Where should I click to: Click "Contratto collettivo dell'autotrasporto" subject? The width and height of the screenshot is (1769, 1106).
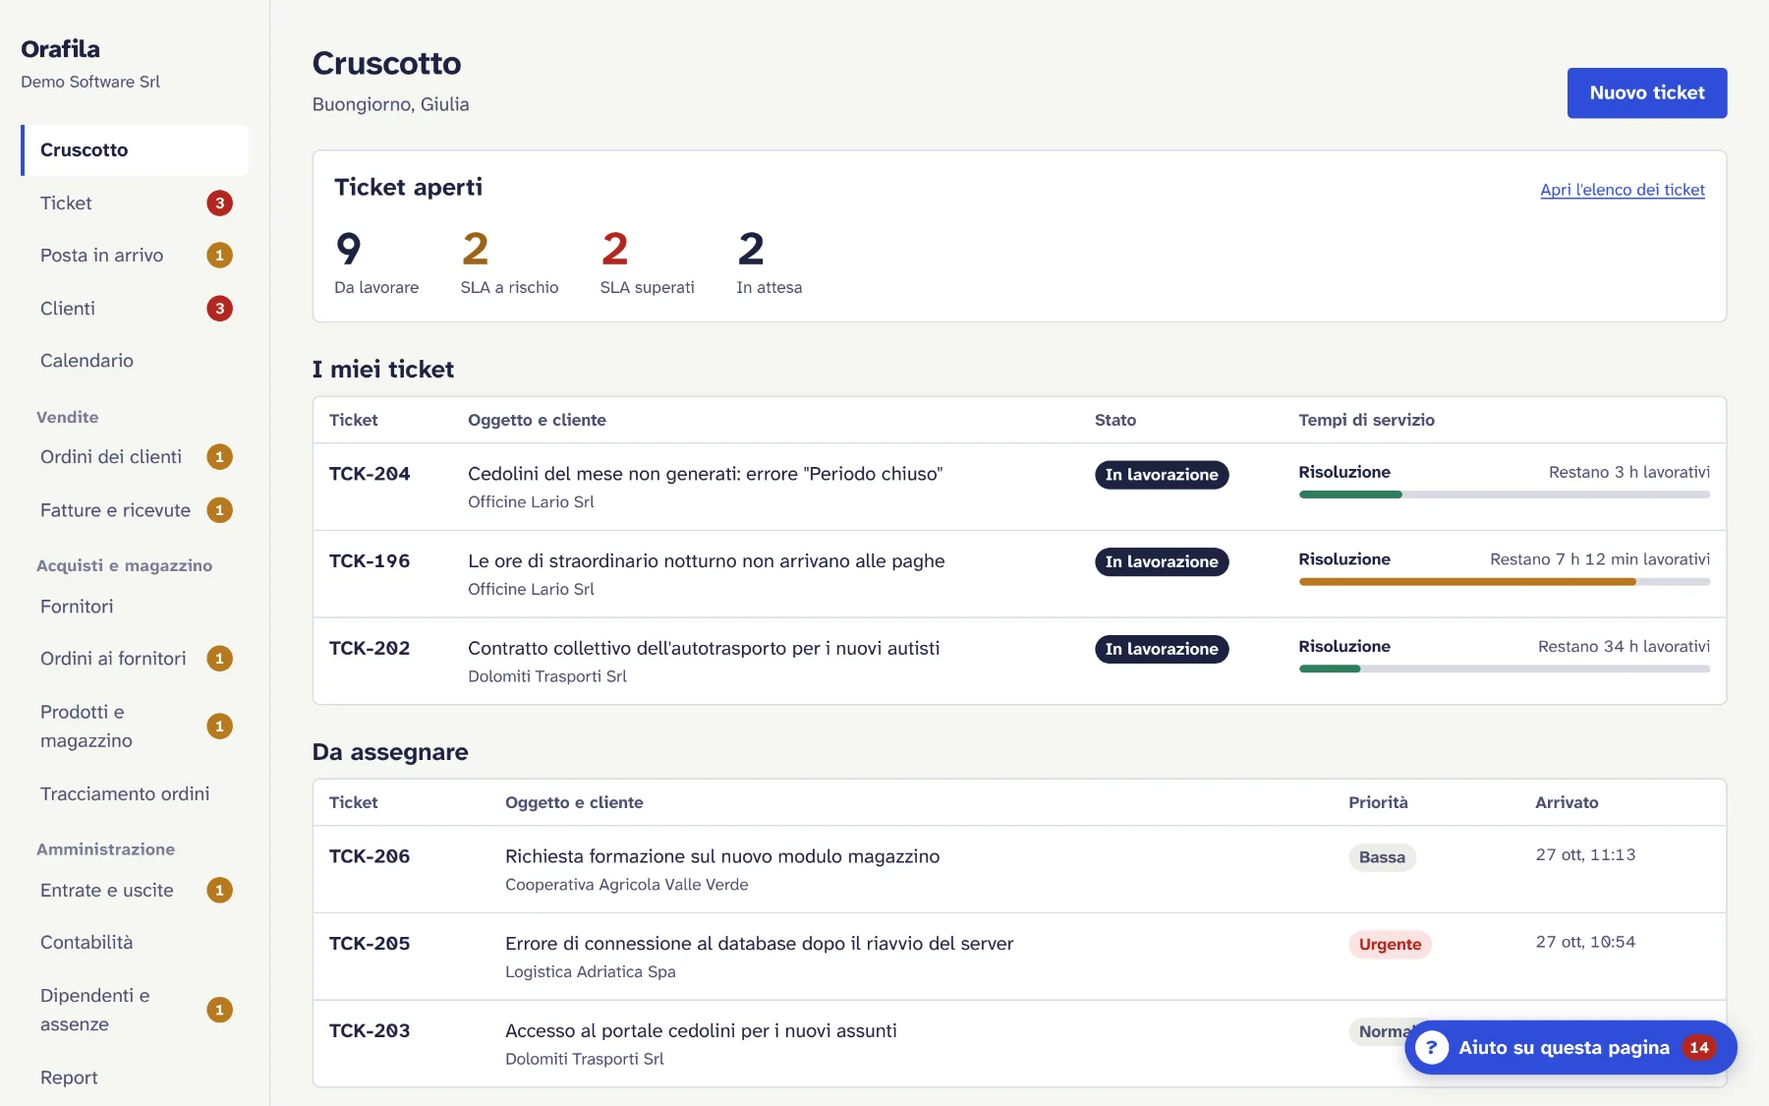[704, 649]
